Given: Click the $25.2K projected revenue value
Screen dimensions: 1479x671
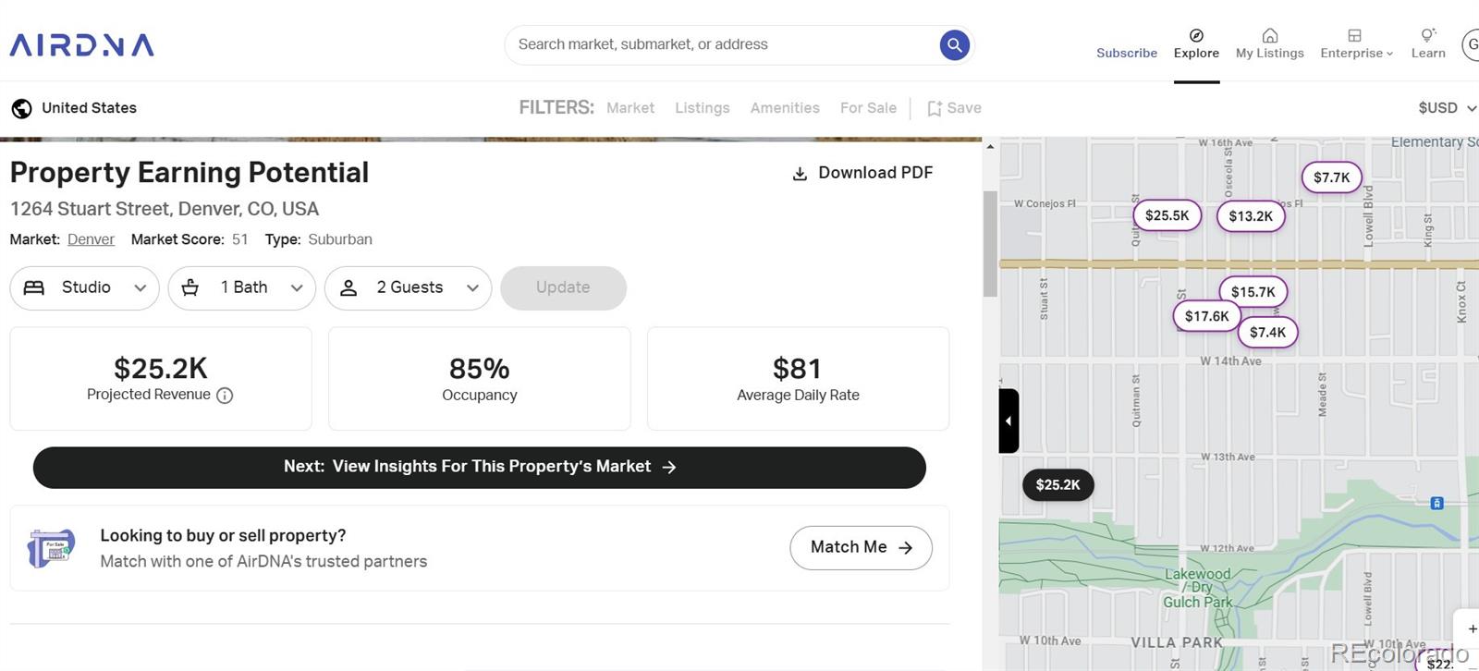Looking at the screenshot, I should click(x=161, y=369).
